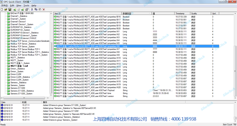Click the tree panel vertical scrollbar up arrow
The height and width of the screenshot is (126, 237).
[x=51, y=13]
